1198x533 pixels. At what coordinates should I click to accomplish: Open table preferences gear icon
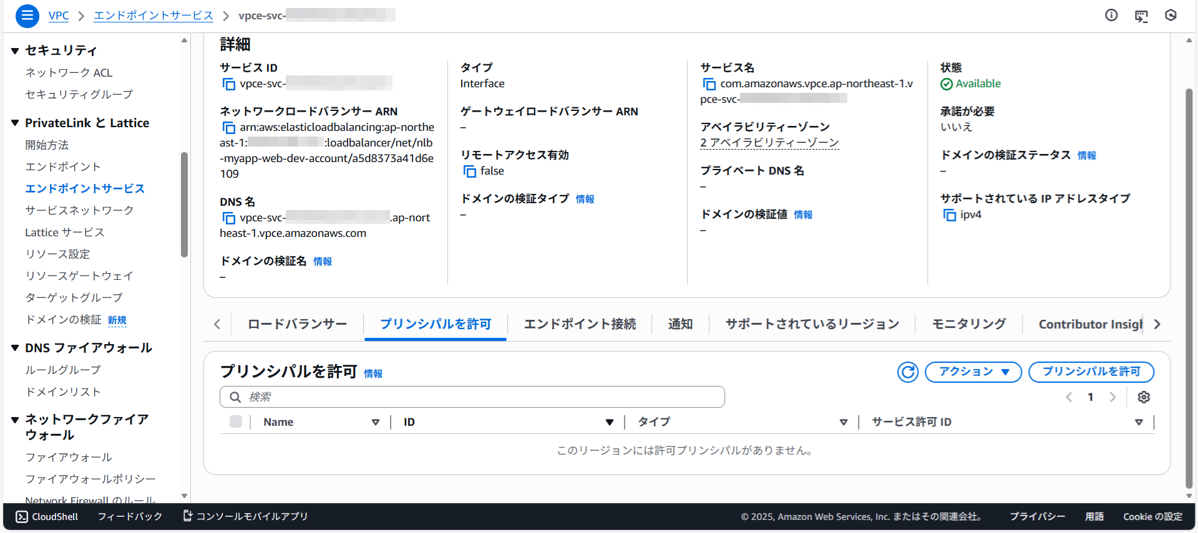click(x=1144, y=397)
